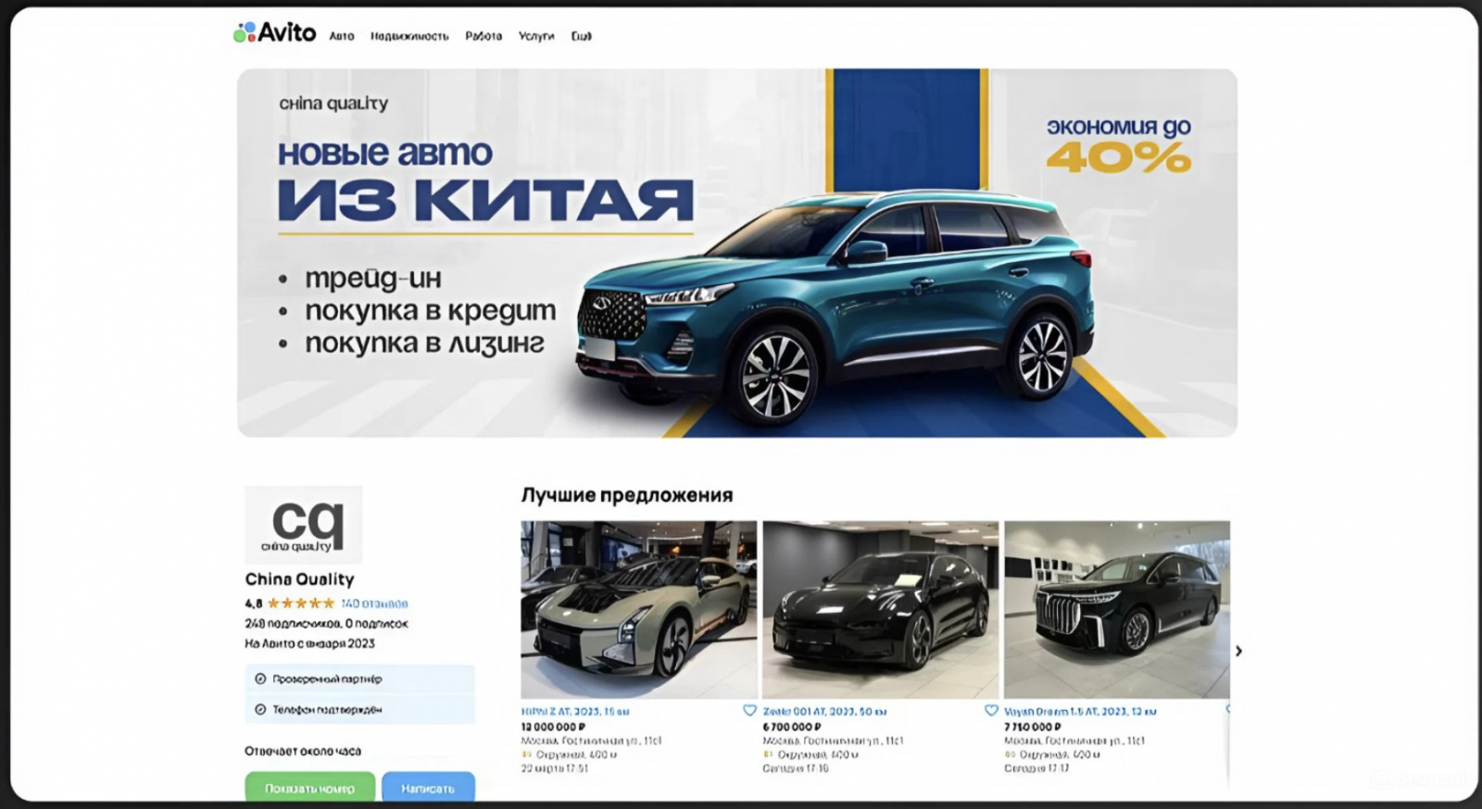
Task: Click the date line under the Voyah Dream listing
Action: [1037, 768]
